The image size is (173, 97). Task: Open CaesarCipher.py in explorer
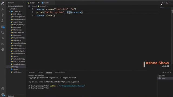(x=19, y=17)
